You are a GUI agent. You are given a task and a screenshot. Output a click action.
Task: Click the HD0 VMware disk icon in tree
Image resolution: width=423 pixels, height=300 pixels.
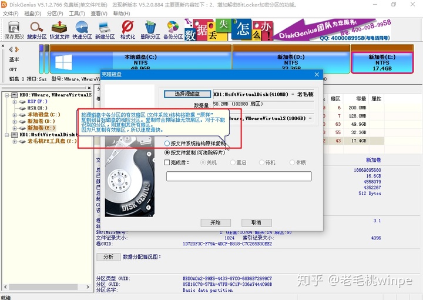[x=15, y=95]
